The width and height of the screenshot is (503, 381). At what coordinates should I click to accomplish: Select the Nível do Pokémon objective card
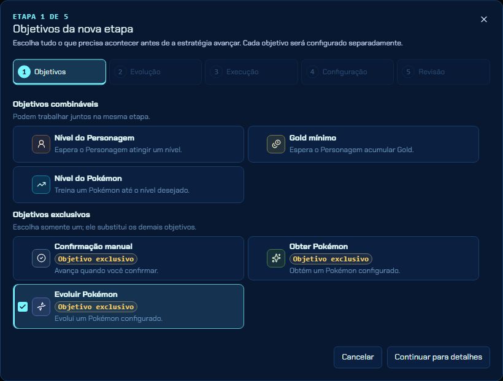point(128,185)
